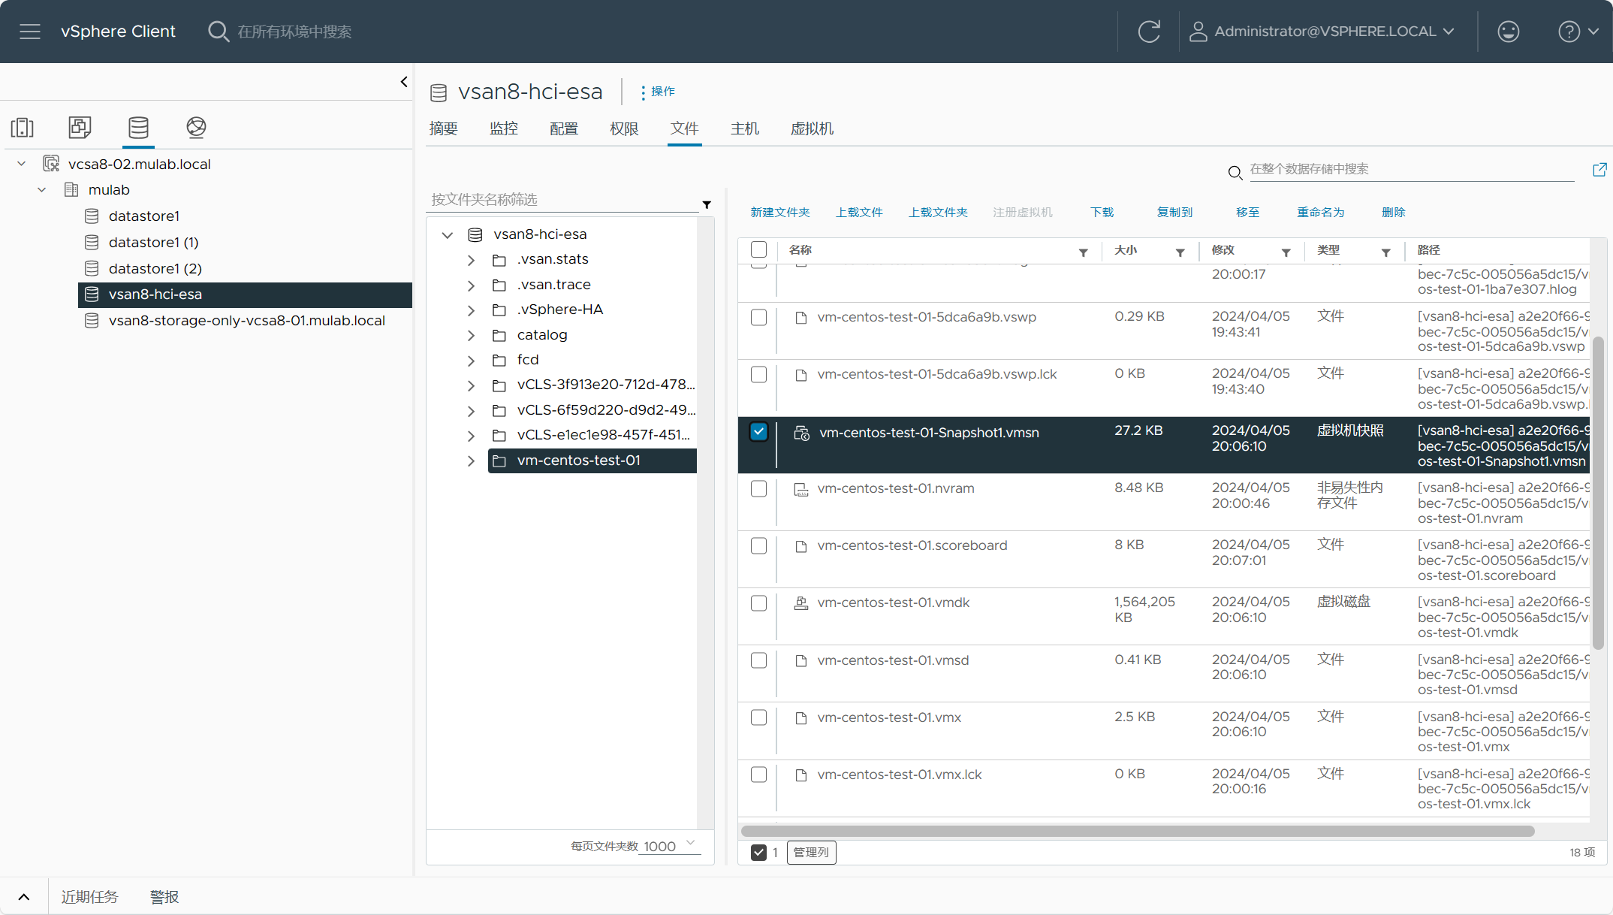The height and width of the screenshot is (915, 1613).
Task: Click the horizontal scrollbar of file table
Action: pyautogui.click(x=1138, y=831)
